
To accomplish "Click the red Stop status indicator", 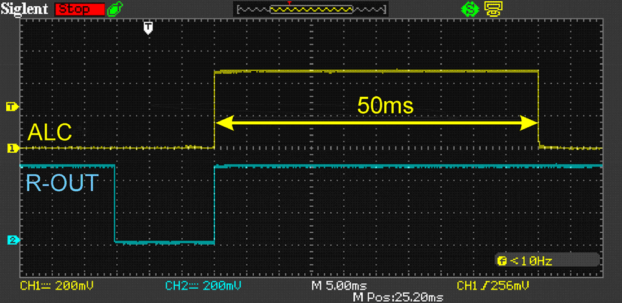I will 79,9.
